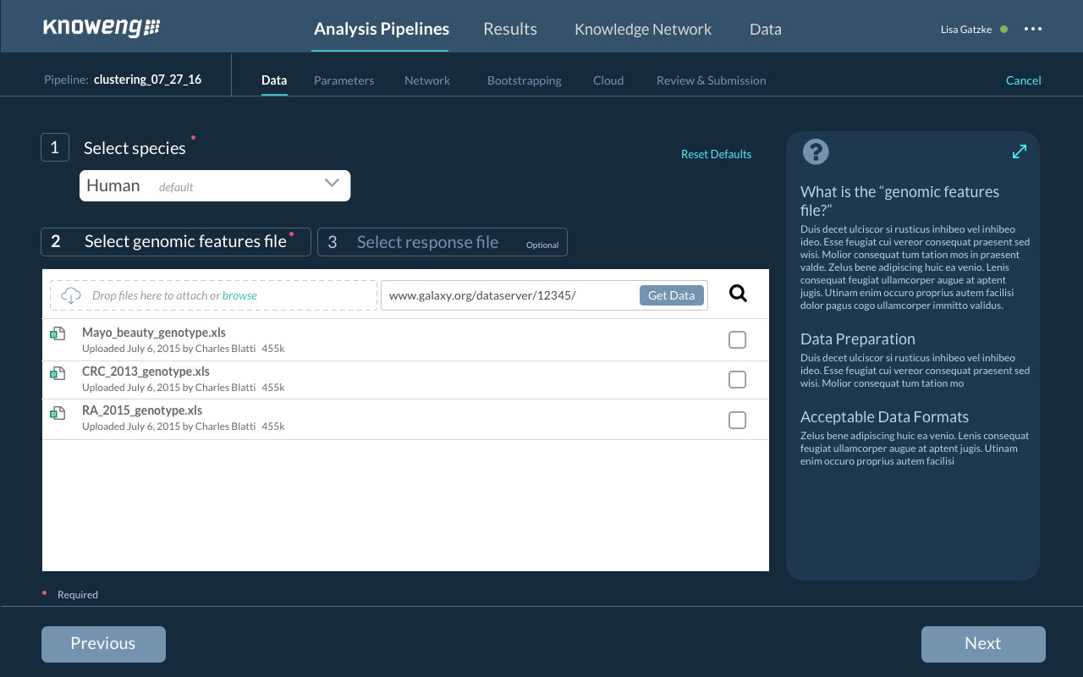Check the Mayo_beauty_genotype.xls checkbox
The height and width of the screenshot is (677, 1083).
tap(737, 339)
